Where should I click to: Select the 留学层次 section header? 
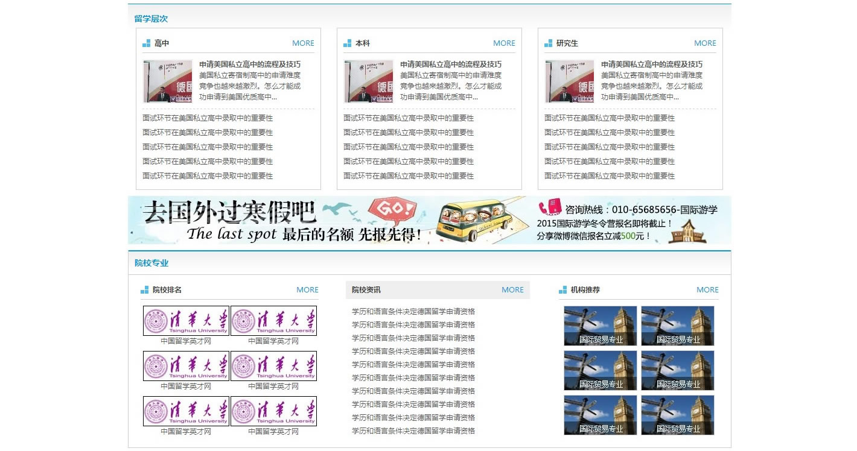(151, 19)
